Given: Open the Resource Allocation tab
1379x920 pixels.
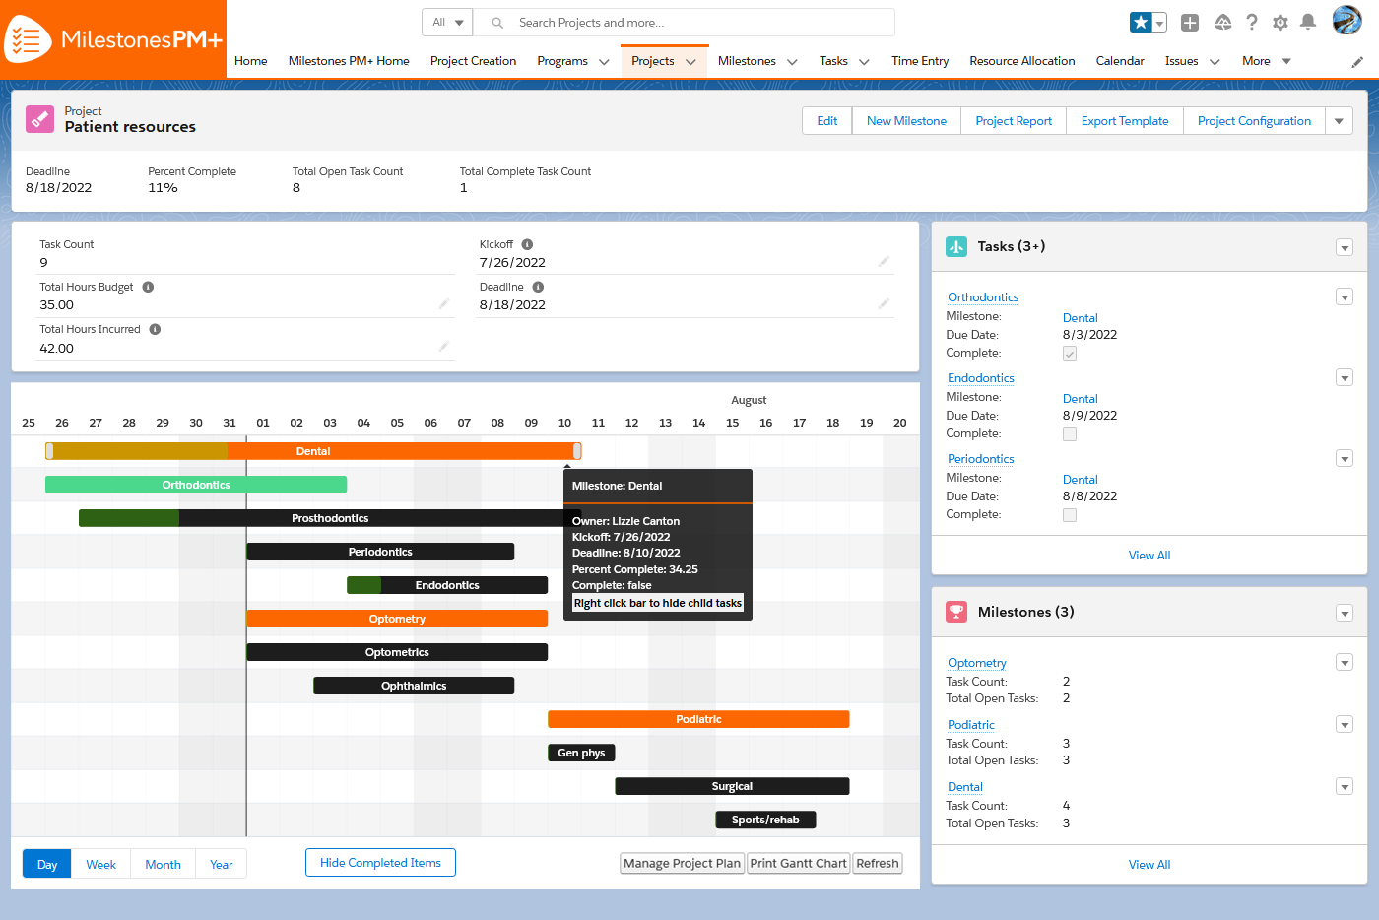Looking at the screenshot, I should point(1021,61).
